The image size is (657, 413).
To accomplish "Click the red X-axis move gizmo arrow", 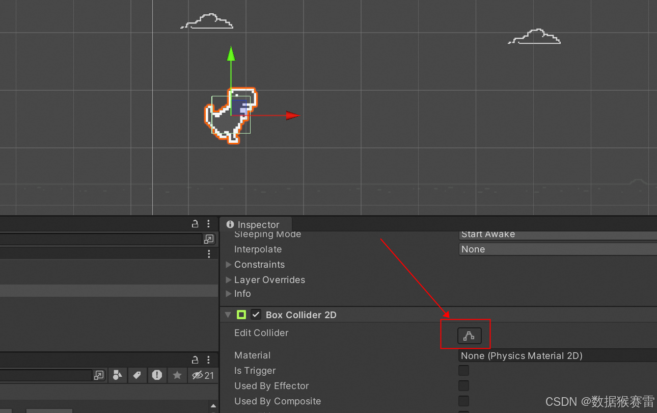I will [x=293, y=115].
